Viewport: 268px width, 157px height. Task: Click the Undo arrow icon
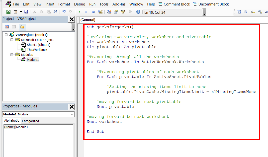64,12
